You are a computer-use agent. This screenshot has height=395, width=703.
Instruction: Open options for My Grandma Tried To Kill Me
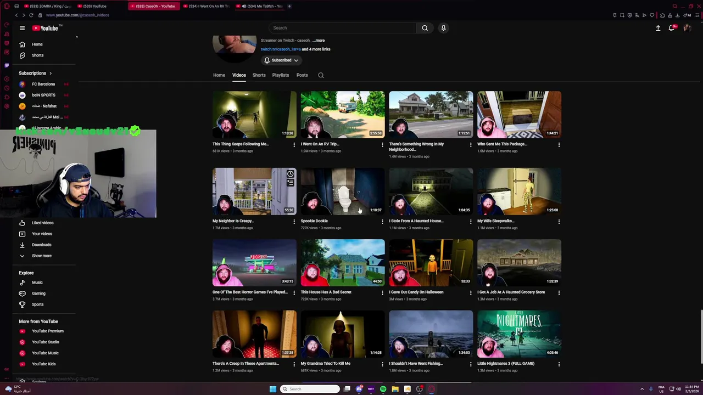(382, 364)
